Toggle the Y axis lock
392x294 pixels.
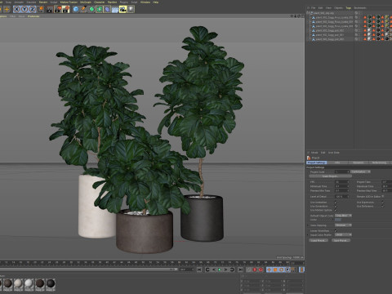coord(24,9)
